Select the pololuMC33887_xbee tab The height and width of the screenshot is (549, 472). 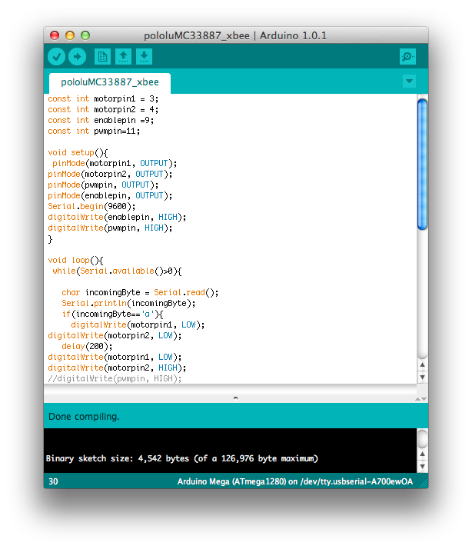(x=110, y=82)
